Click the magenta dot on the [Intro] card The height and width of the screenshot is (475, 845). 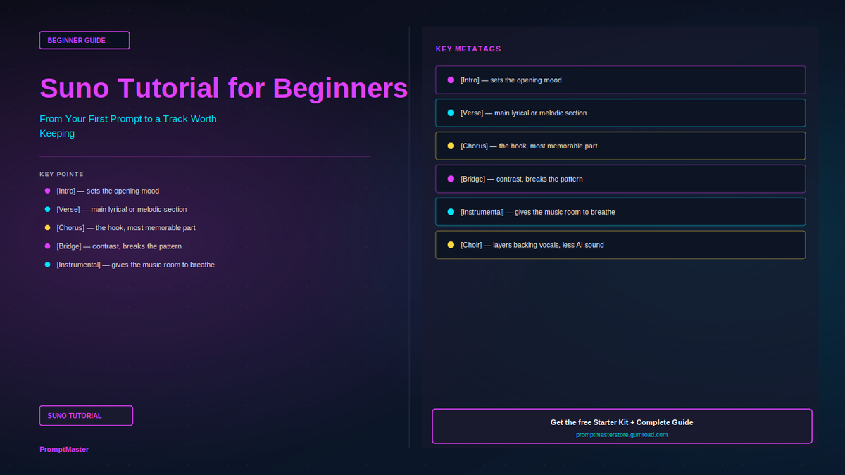point(451,80)
